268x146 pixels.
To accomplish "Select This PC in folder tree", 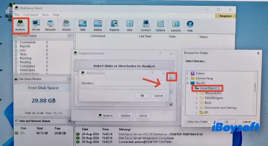I will pos(198,83).
